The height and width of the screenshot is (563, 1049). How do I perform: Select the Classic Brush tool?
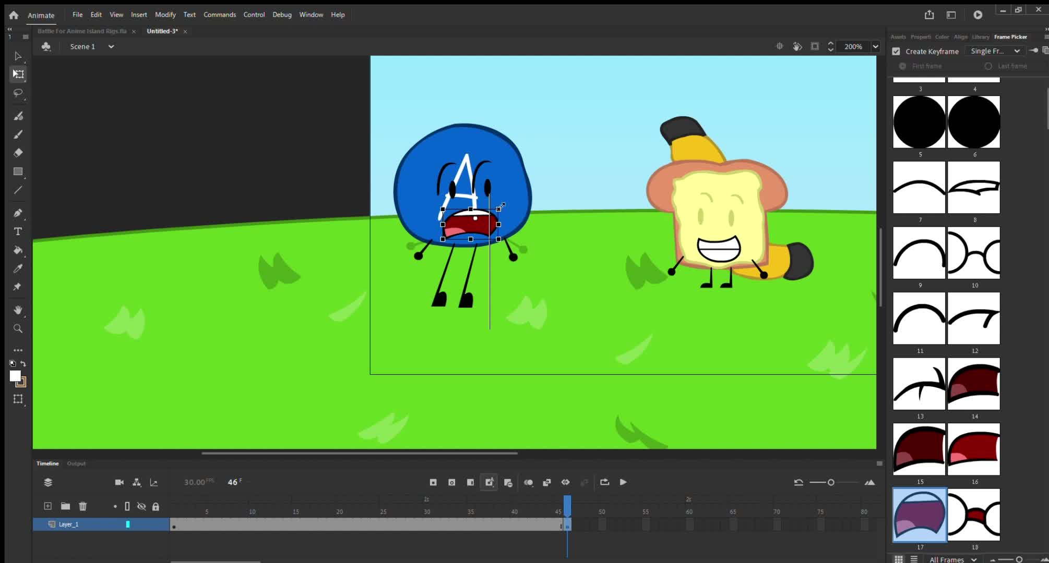18,134
